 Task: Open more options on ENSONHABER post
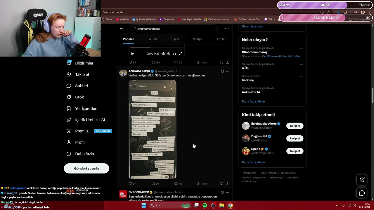228,192
